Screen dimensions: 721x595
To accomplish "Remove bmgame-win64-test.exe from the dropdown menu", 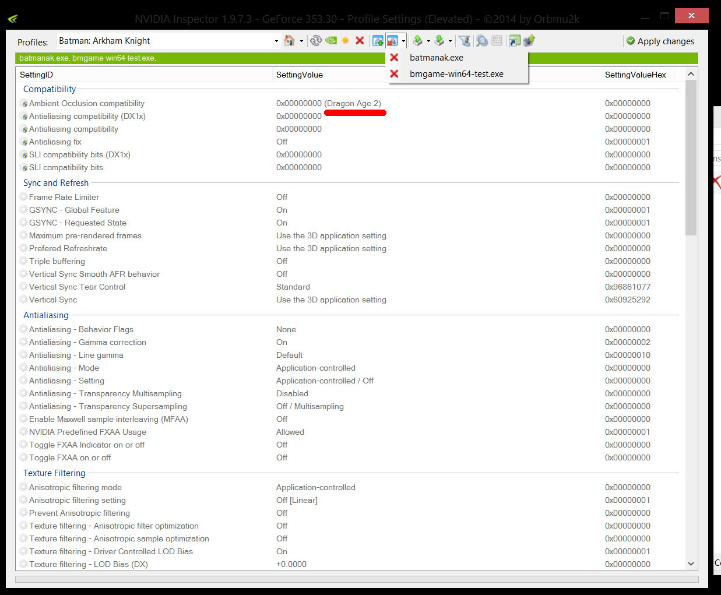I will coord(458,74).
